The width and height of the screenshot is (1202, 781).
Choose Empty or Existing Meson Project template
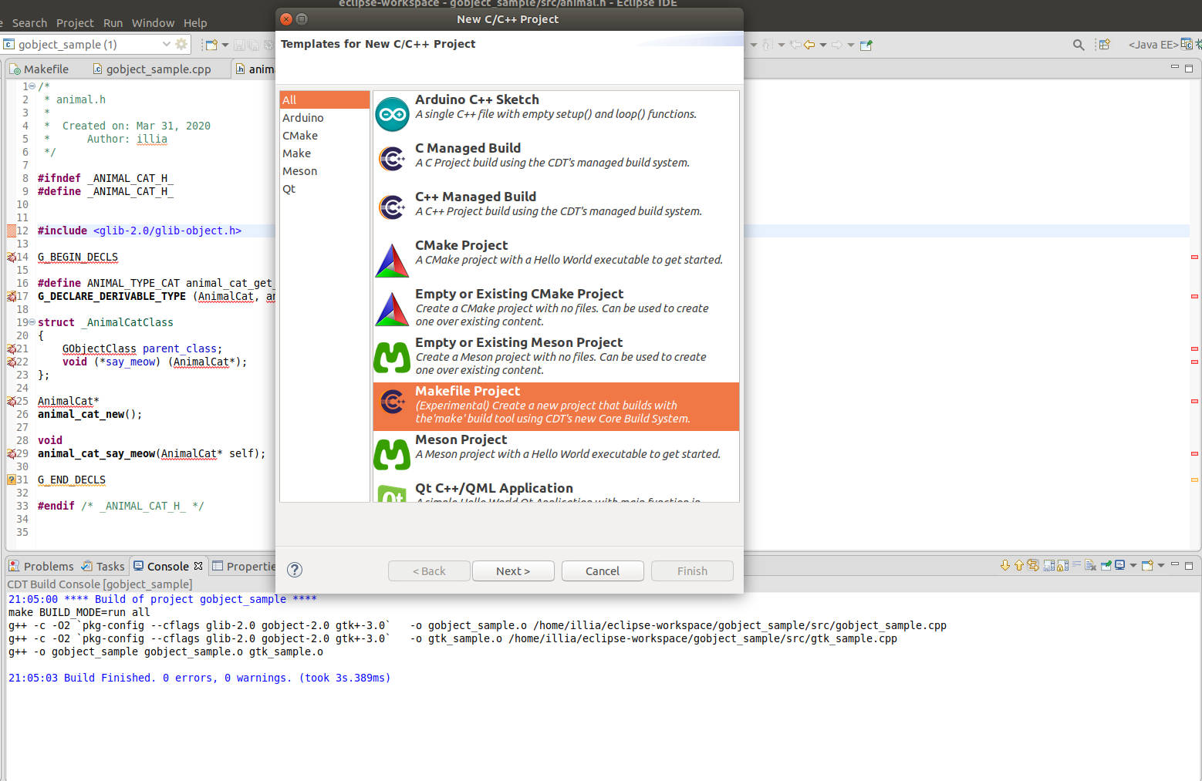(555, 357)
